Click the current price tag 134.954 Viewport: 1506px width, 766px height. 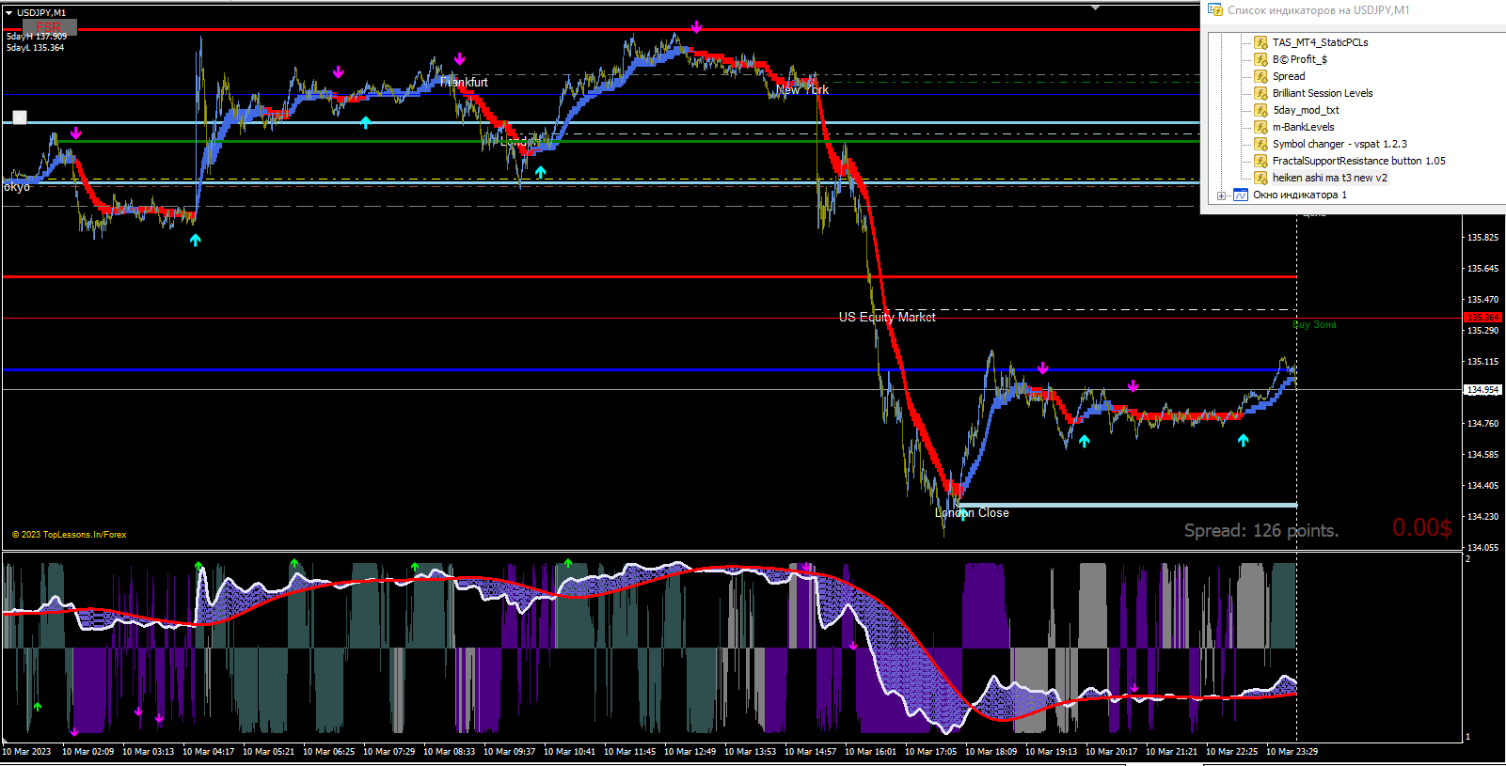click(1483, 390)
